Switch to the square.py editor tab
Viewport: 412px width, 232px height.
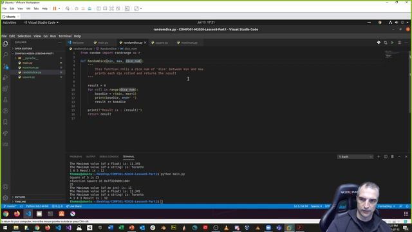pyautogui.click(x=161, y=43)
